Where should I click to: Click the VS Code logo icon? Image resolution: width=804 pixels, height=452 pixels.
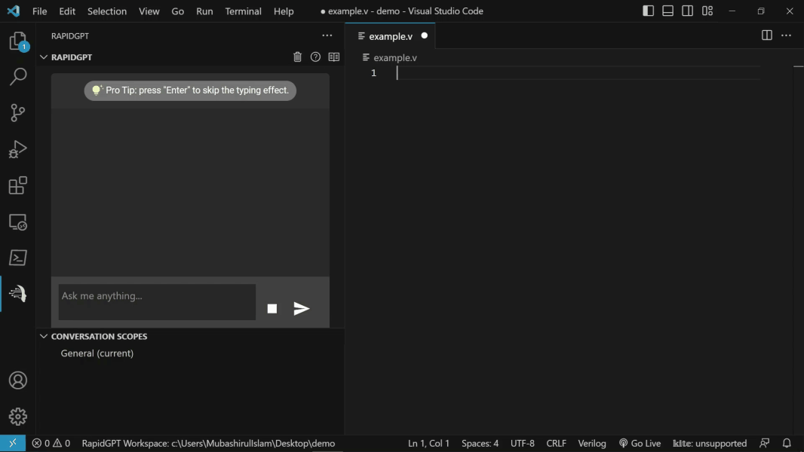pyautogui.click(x=14, y=11)
